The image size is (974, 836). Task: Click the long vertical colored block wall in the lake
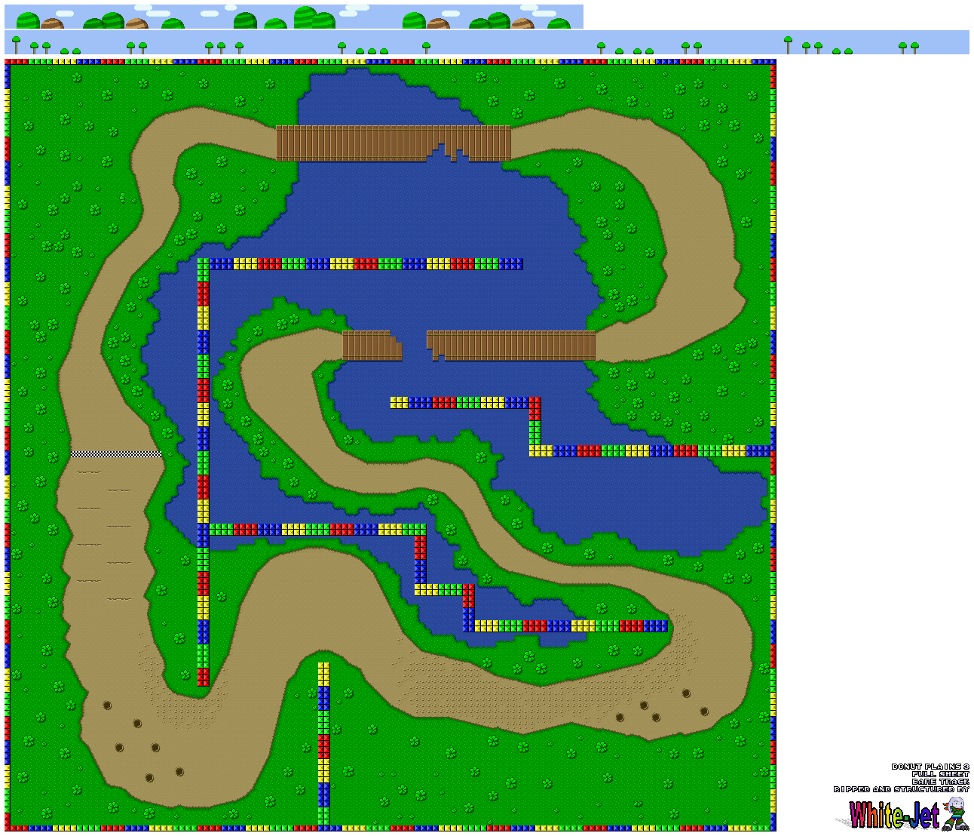203,472
